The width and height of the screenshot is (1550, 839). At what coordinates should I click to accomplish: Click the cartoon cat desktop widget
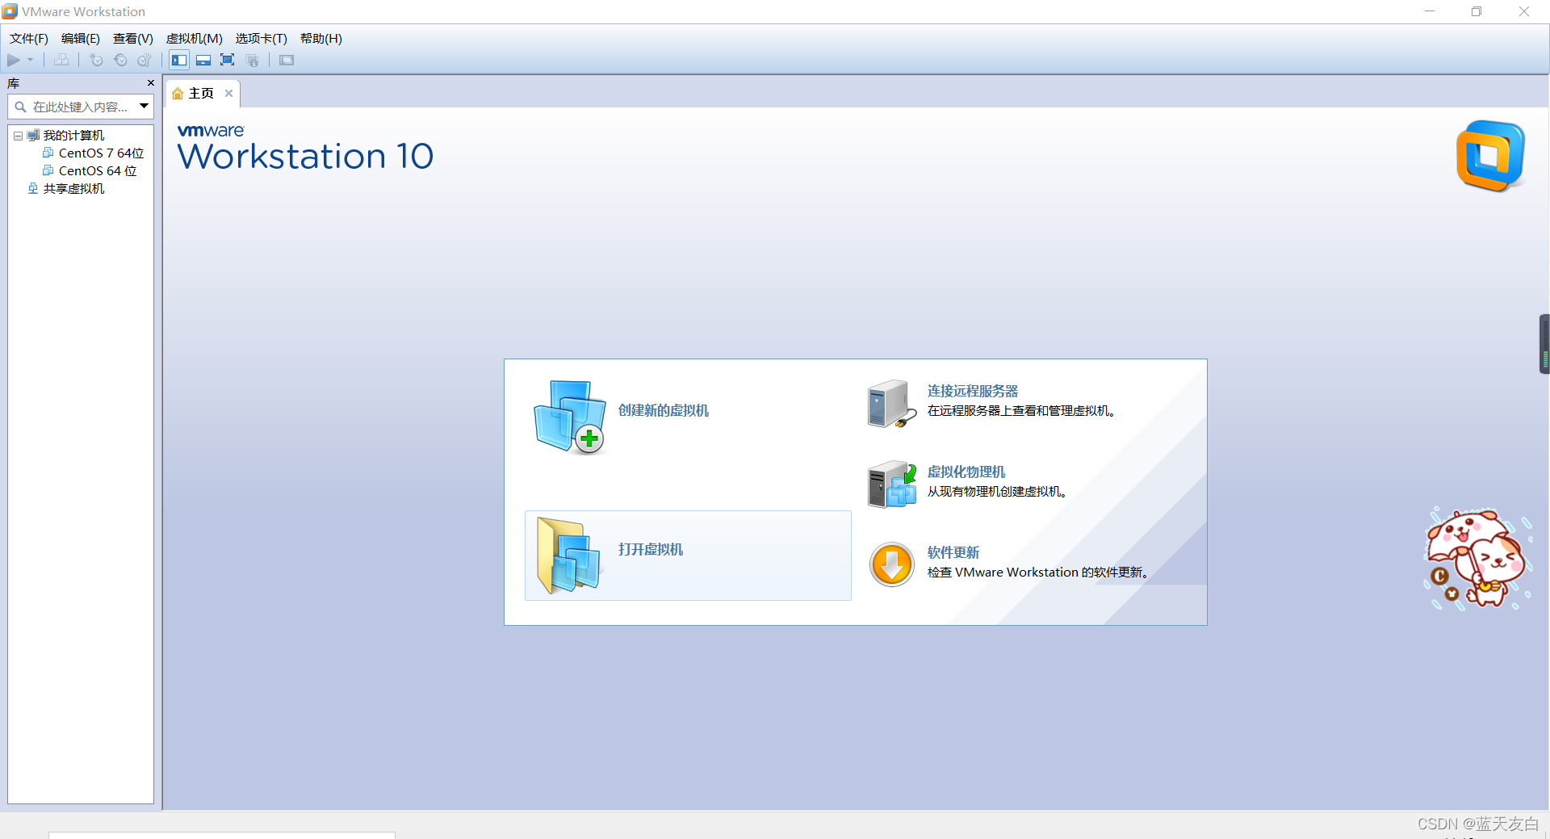[x=1477, y=559]
